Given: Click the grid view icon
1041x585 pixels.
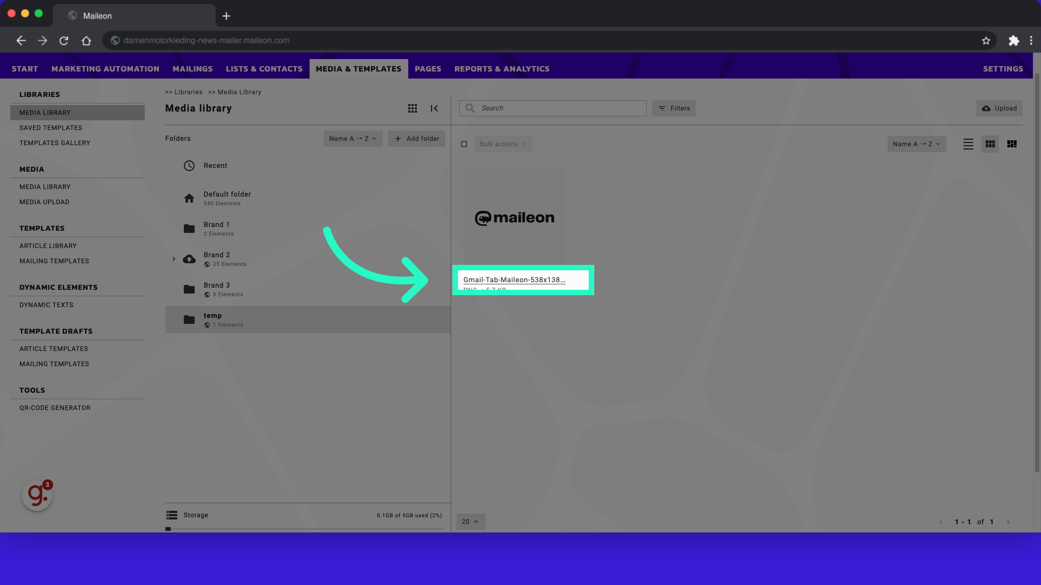Looking at the screenshot, I should coord(990,144).
